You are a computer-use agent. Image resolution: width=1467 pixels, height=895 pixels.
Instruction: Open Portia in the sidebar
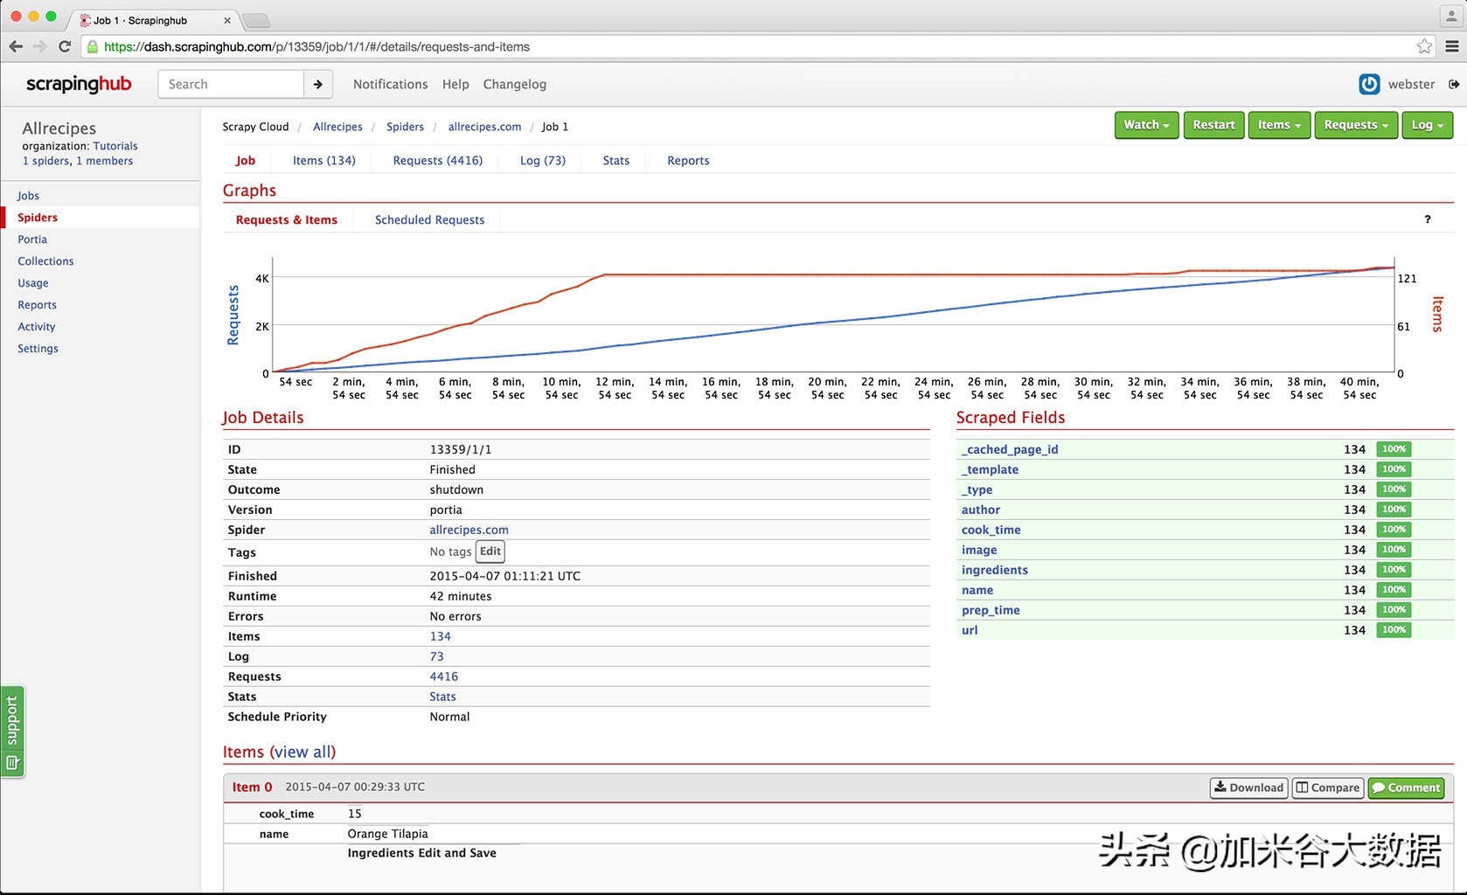(32, 239)
